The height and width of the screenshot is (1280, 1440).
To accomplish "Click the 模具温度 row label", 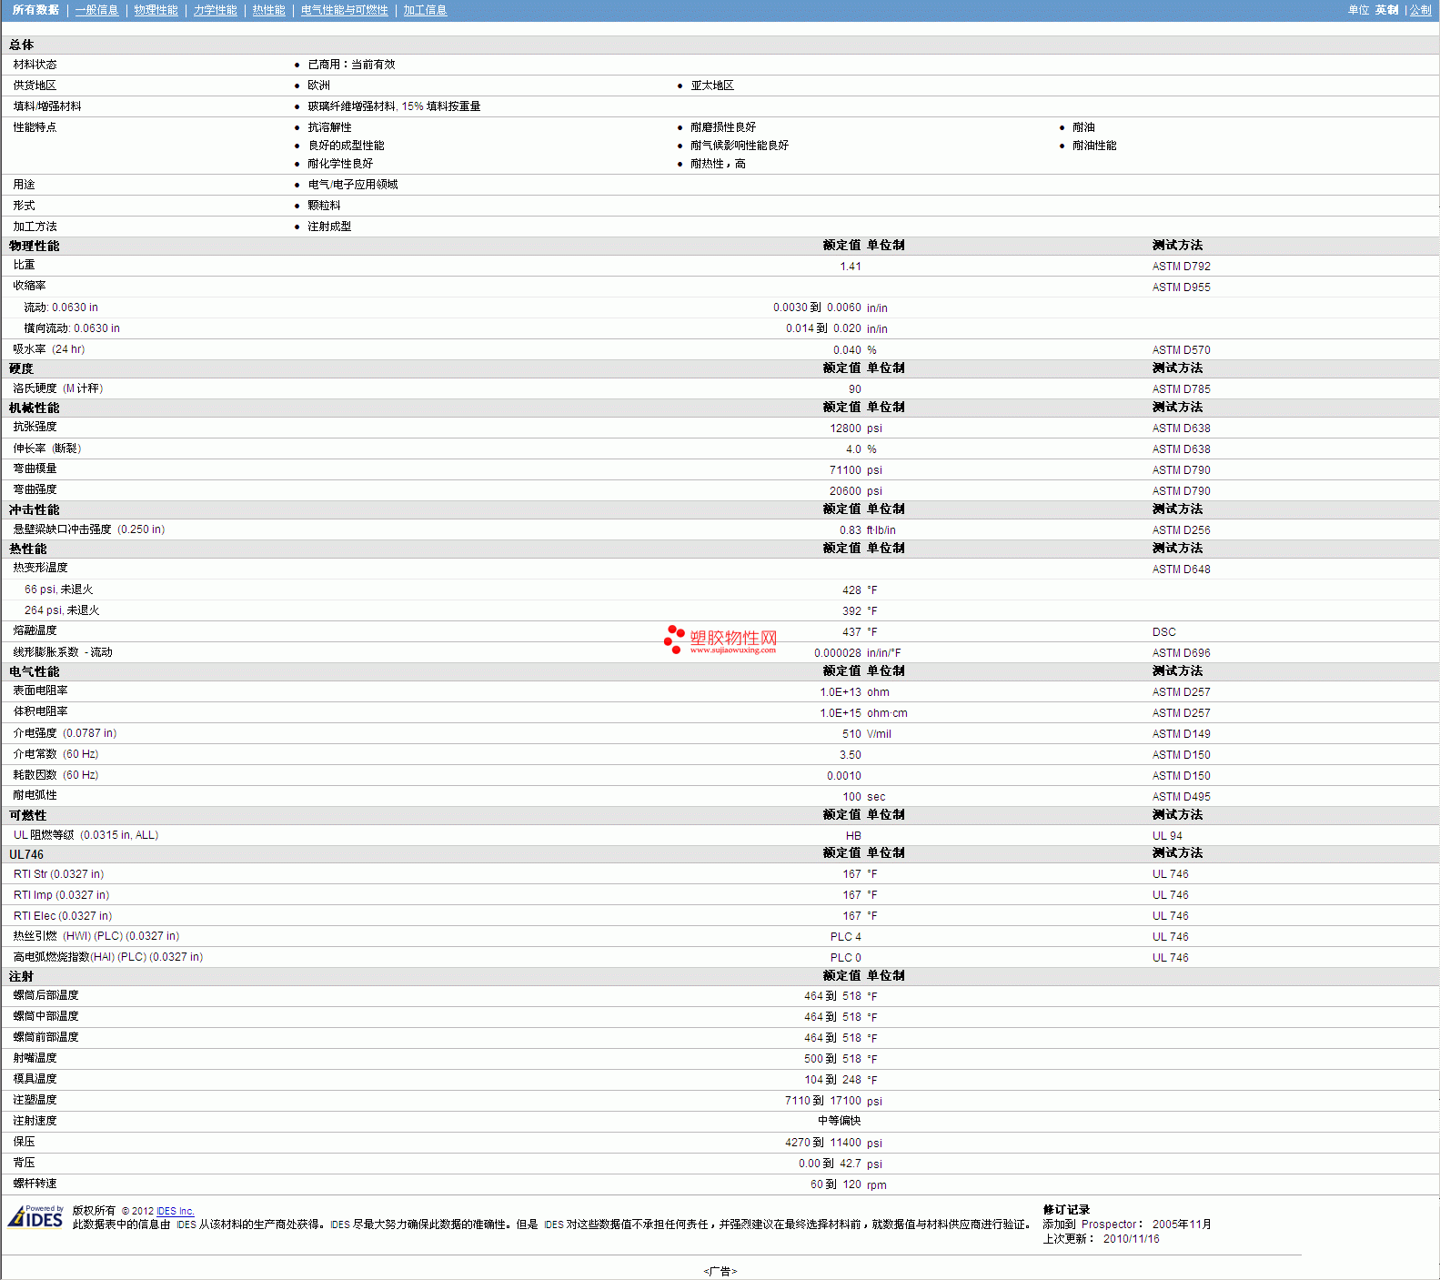I will (x=35, y=1079).
